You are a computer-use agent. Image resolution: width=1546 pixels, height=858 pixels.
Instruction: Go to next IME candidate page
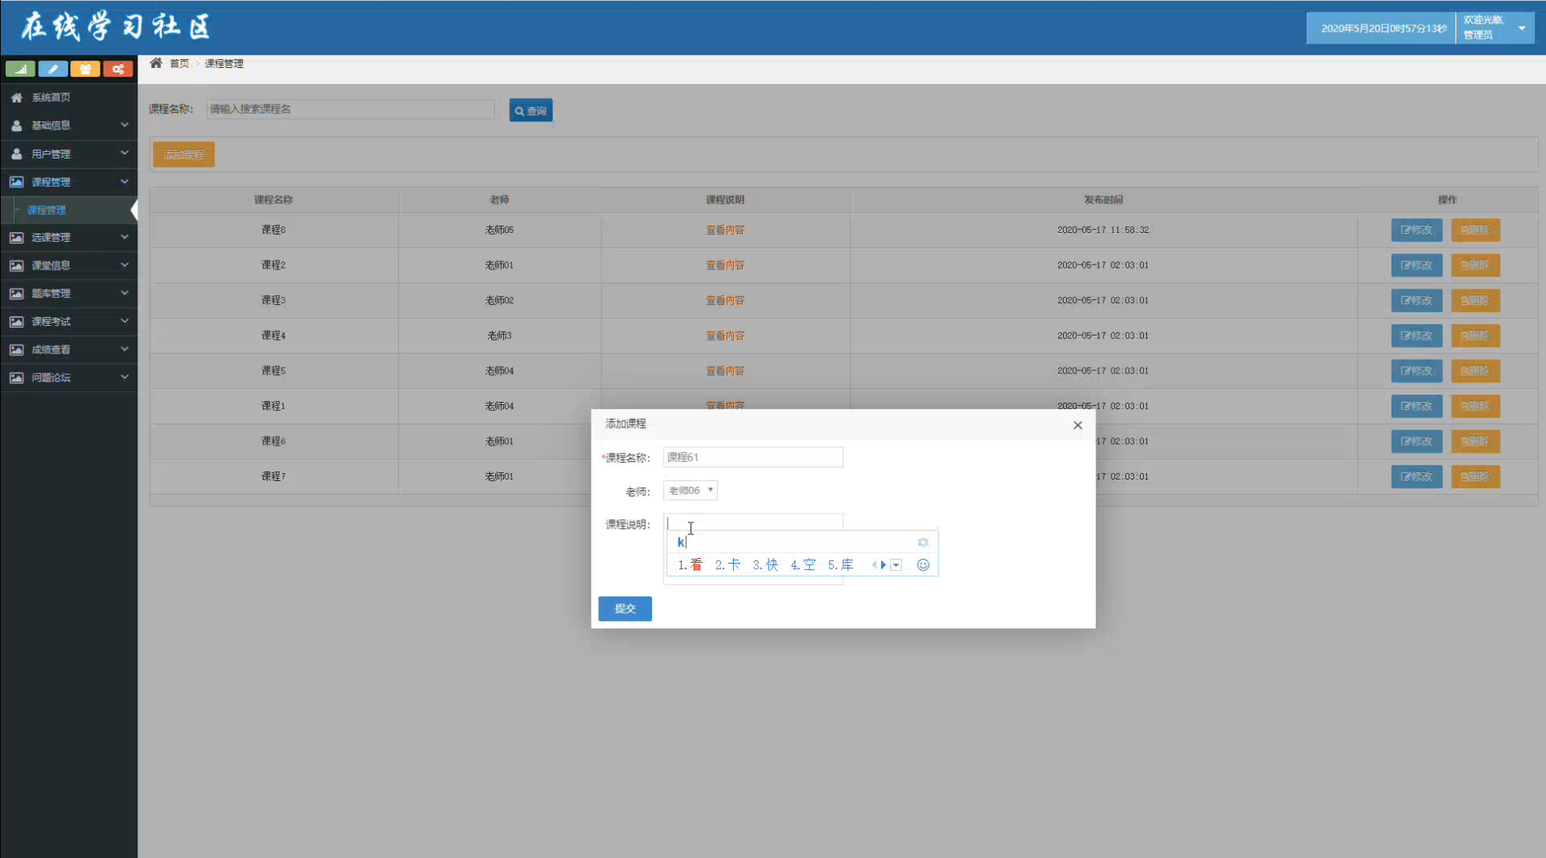tap(883, 564)
